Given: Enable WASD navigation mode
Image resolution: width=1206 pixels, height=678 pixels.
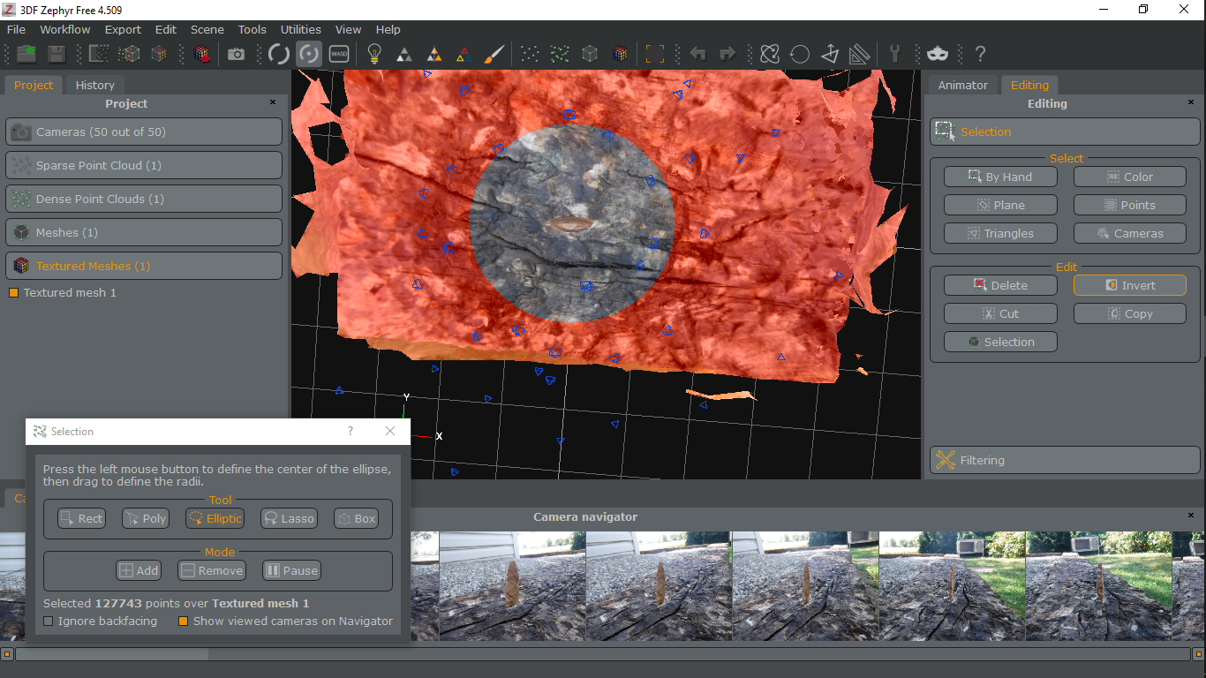Looking at the screenshot, I should click(339, 53).
